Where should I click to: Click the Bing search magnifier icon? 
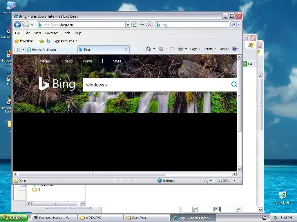point(234,84)
